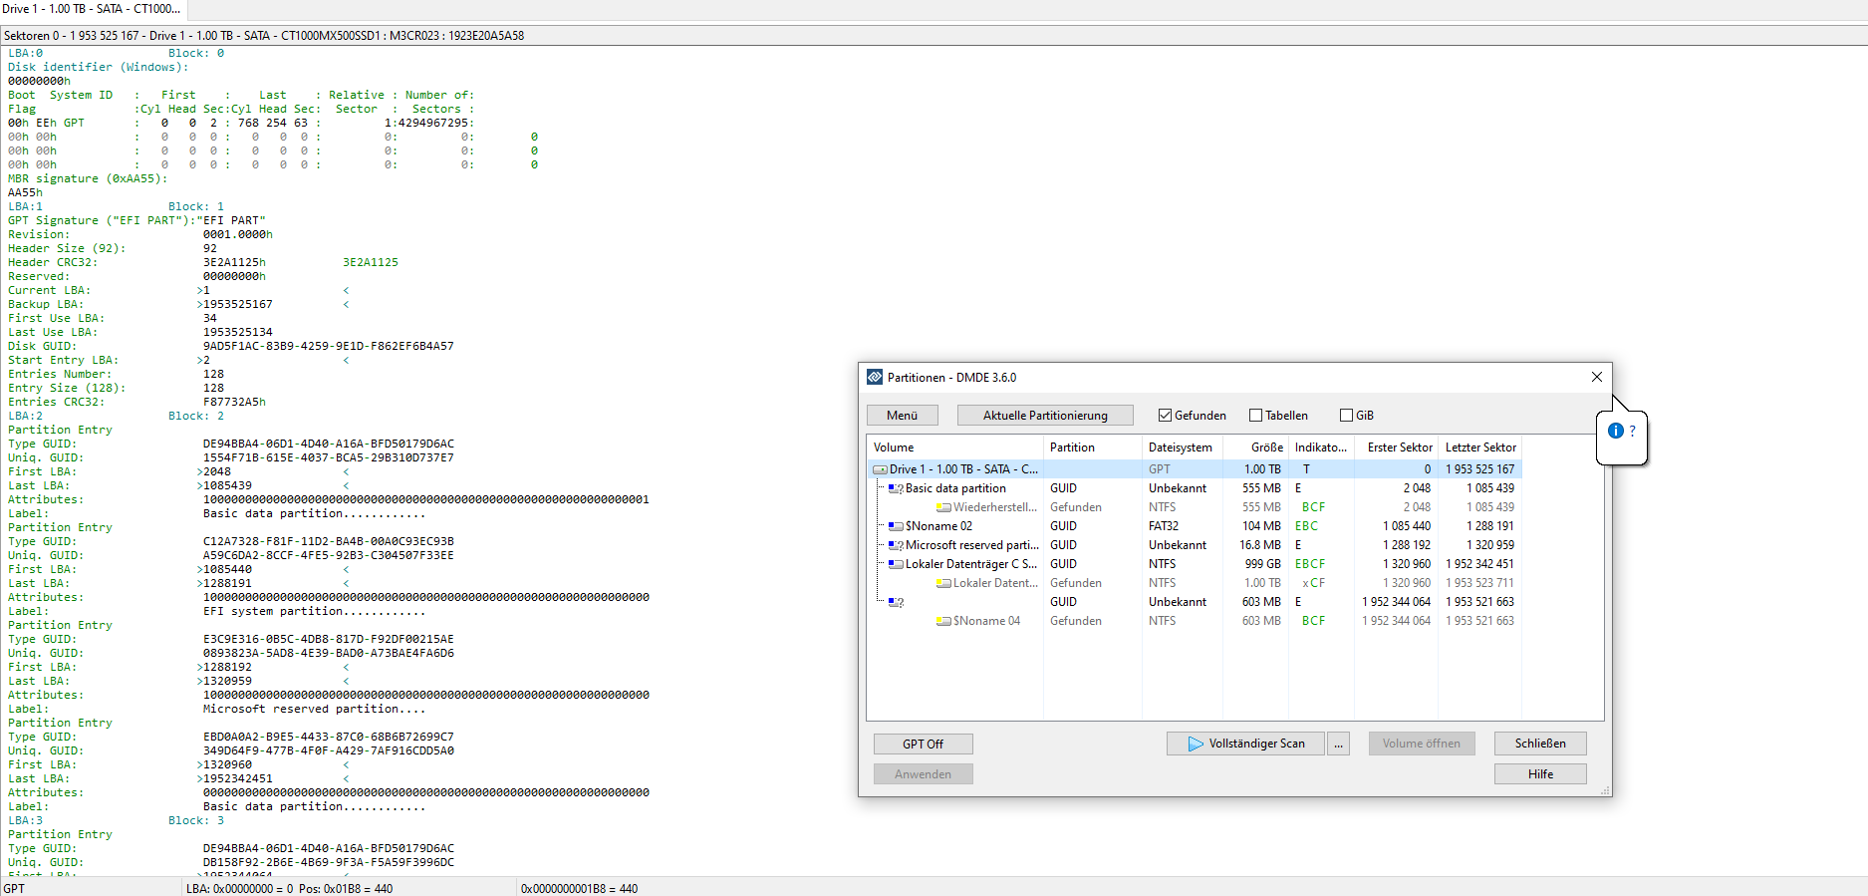Viewport: 1868px width, 896px height.
Task: Close the Partitionen dialog with the X
Action: tap(1596, 377)
